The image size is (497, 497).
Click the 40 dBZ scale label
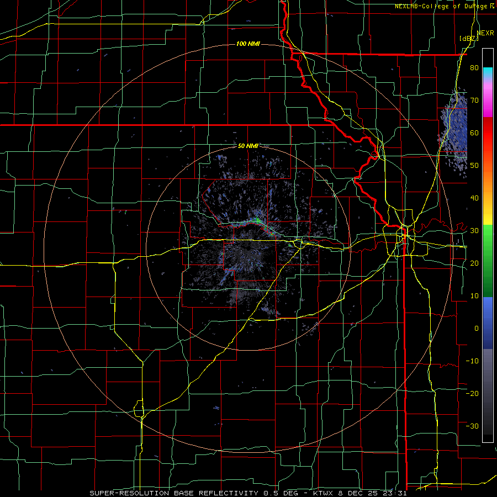coord(474,198)
